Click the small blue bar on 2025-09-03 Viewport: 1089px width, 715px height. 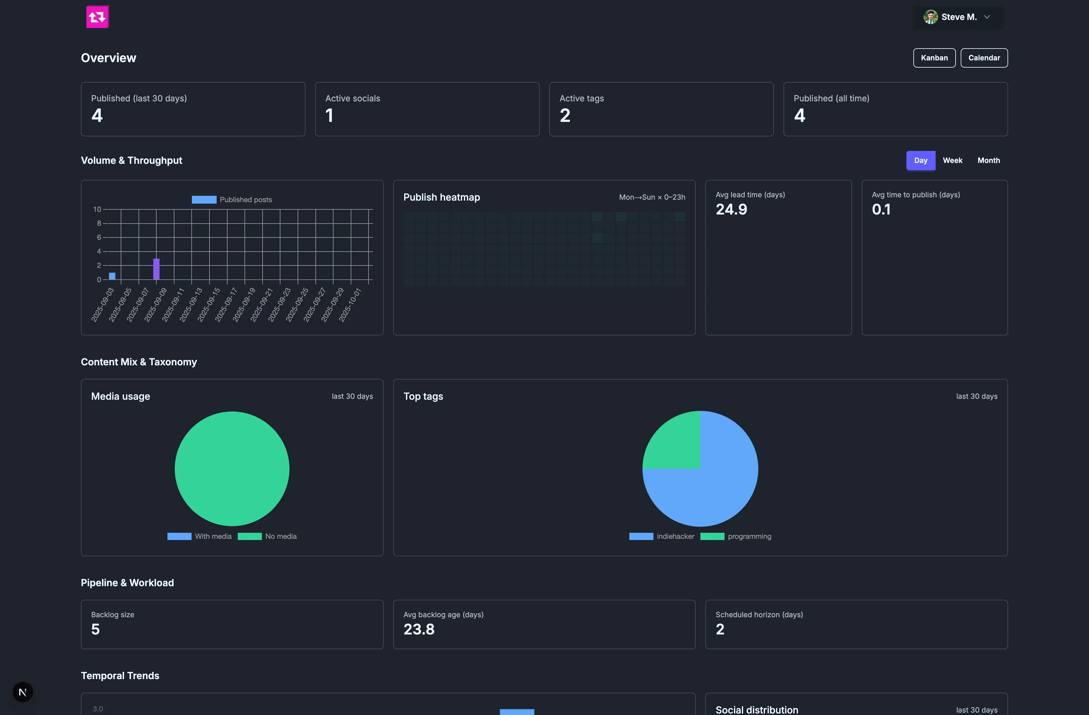[112, 276]
